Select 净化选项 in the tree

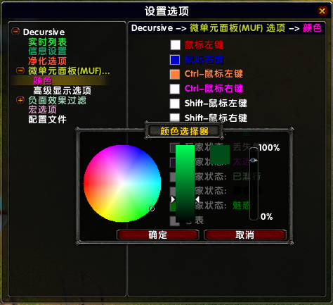tap(48, 61)
